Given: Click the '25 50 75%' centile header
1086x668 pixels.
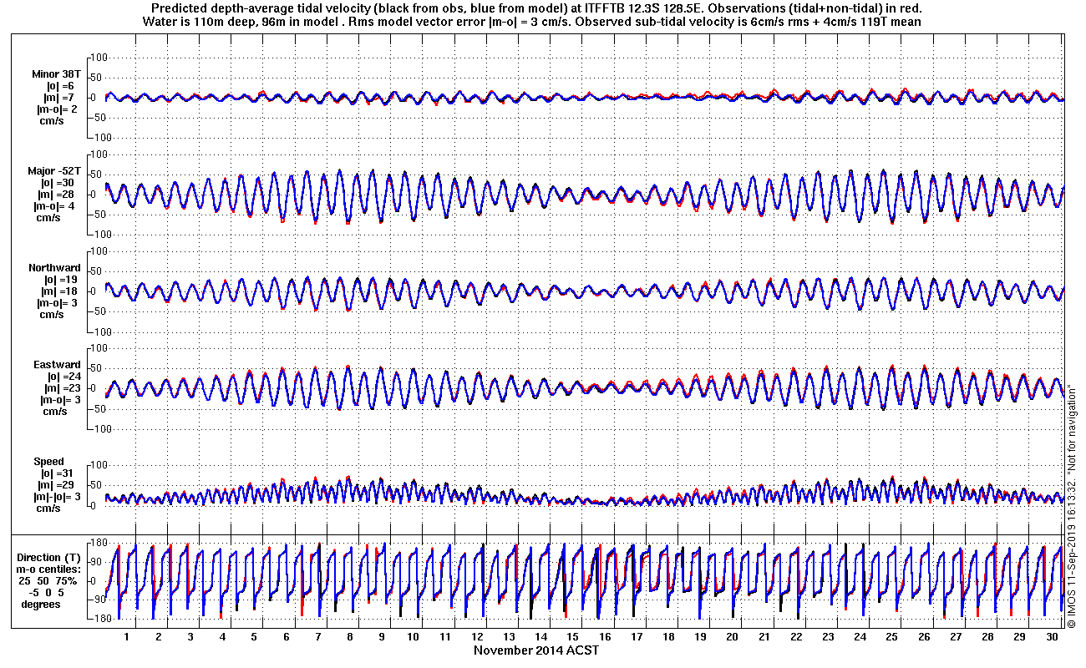Looking at the screenshot, I should click(x=49, y=580).
